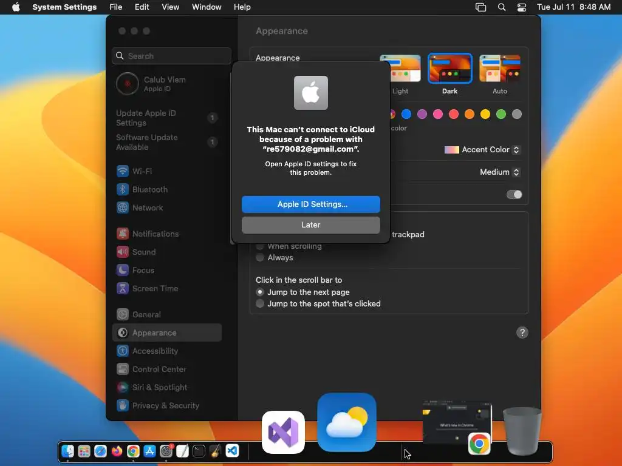622x466 pixels.
Task: Go to Notifications in the sidebar
Action: [166, 234]
